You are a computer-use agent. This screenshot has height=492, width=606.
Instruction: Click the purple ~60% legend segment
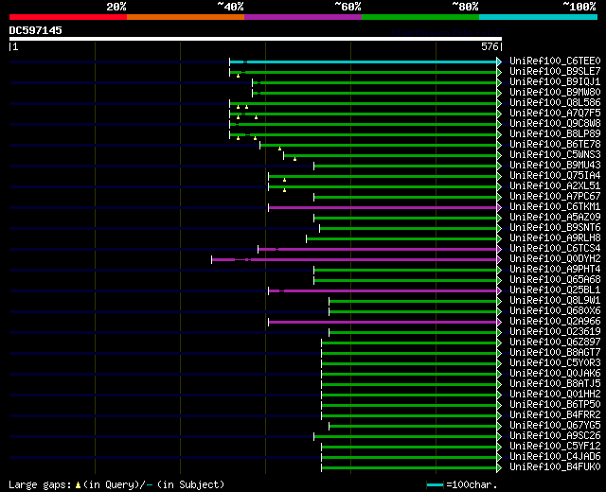point(303,17)
